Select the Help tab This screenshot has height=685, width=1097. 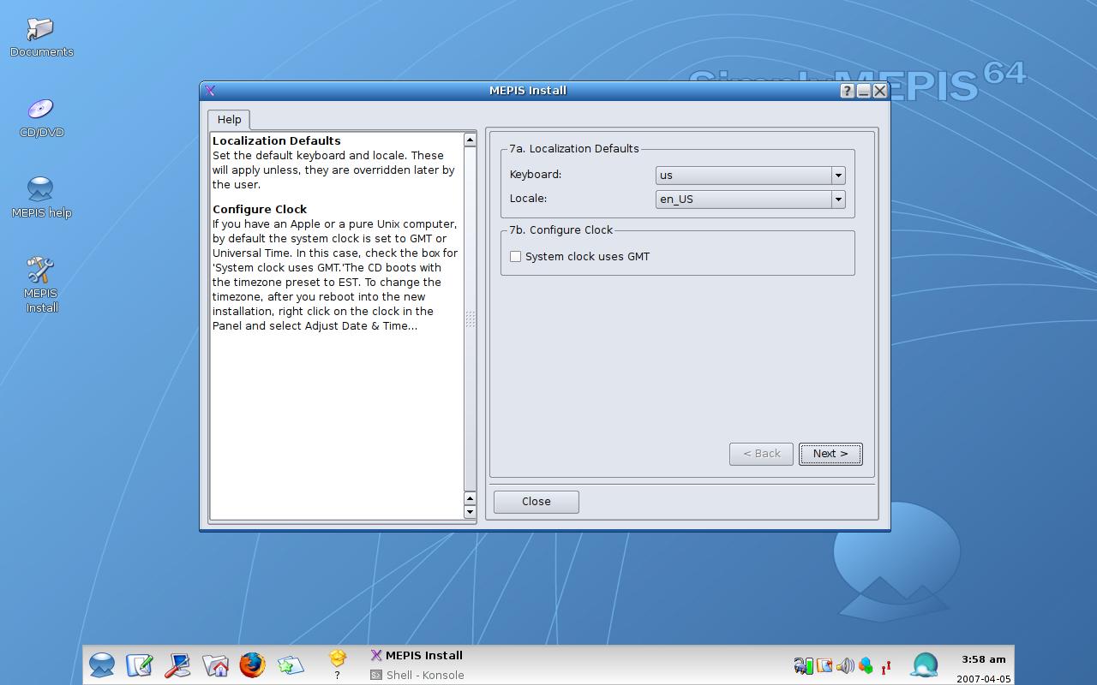(229, 120)
